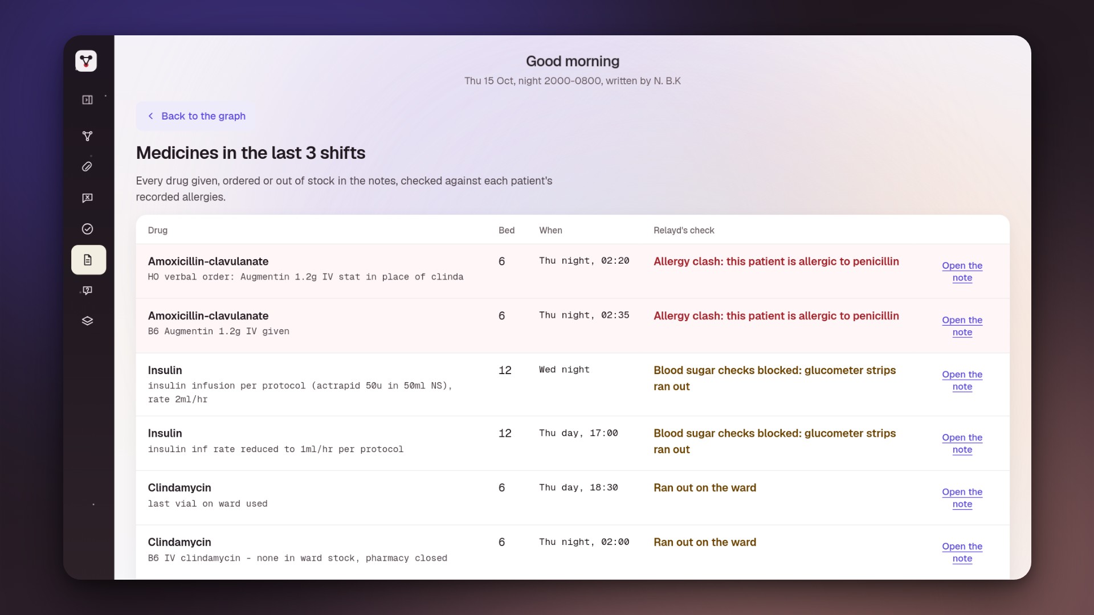Select the highlighted document icon
This screenshot has width=1094, height=615.
88,260
